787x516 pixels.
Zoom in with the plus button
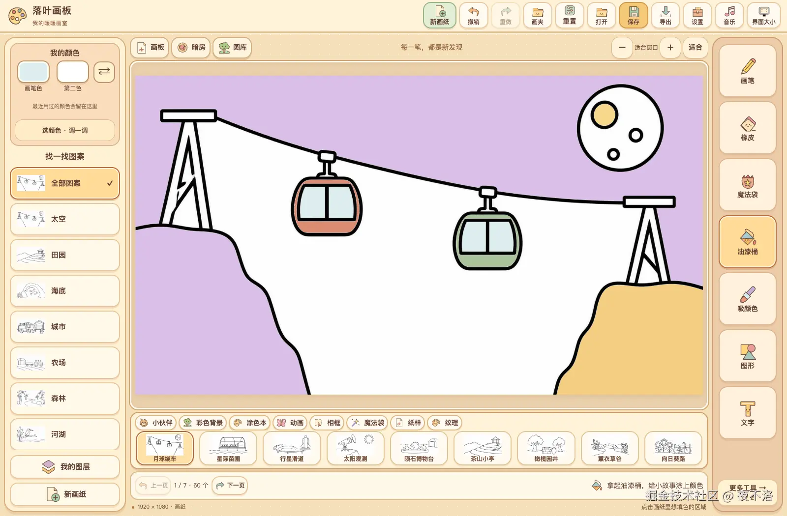[670, 47]
